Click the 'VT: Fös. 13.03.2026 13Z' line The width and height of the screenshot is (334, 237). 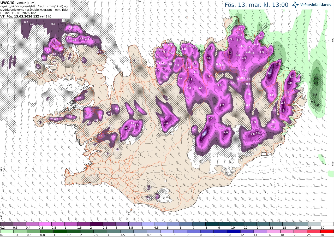pos(19,16)
